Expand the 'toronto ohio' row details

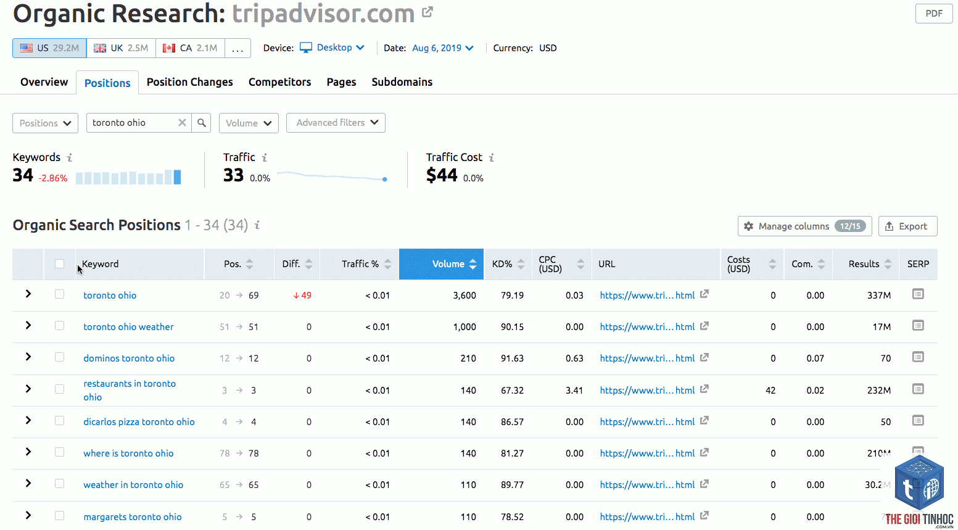click(x=28, y=294)
